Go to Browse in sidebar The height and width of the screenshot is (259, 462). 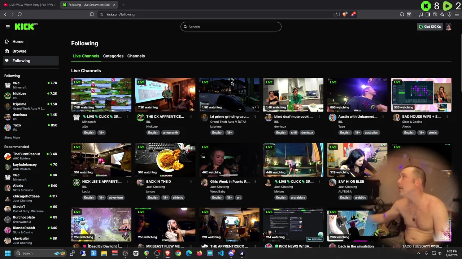[31, 51]
